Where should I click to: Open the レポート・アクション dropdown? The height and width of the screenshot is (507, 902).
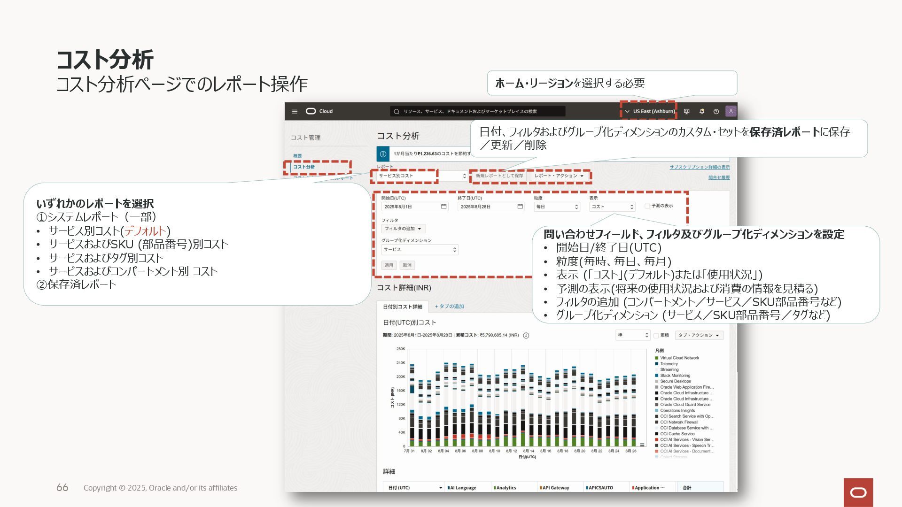[559, 176]
